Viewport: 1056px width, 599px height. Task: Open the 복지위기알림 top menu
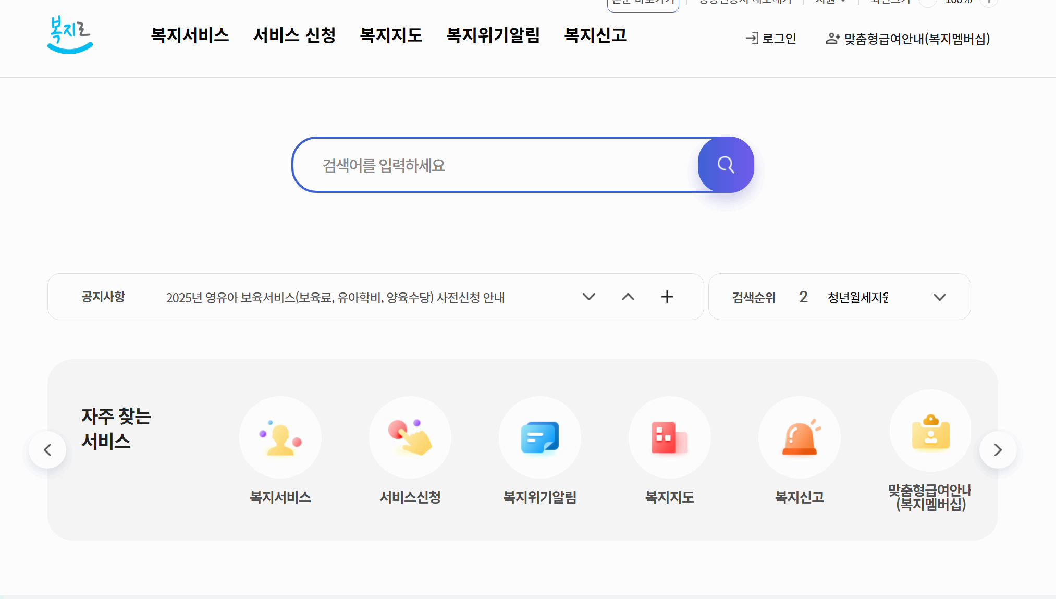tap(493, 35)
